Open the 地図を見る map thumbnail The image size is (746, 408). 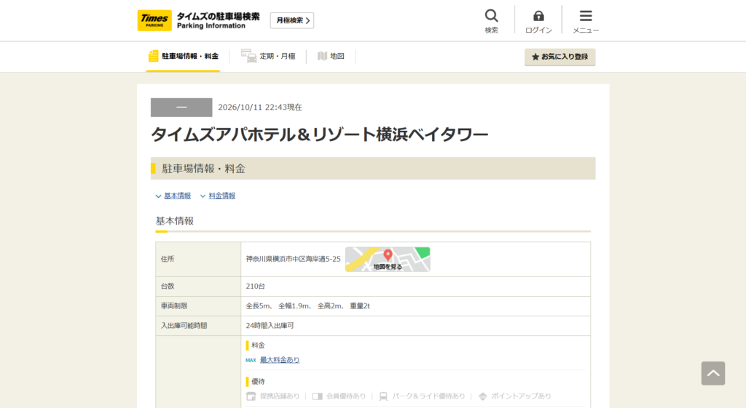pyautogui.click(x=388, y=260)
